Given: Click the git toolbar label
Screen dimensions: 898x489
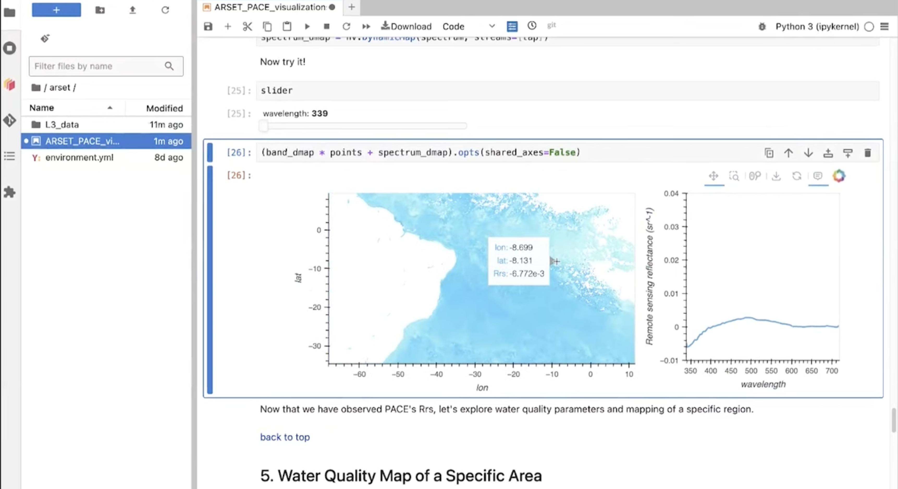Looking at the screenshot, I should (x=551, y=25).
